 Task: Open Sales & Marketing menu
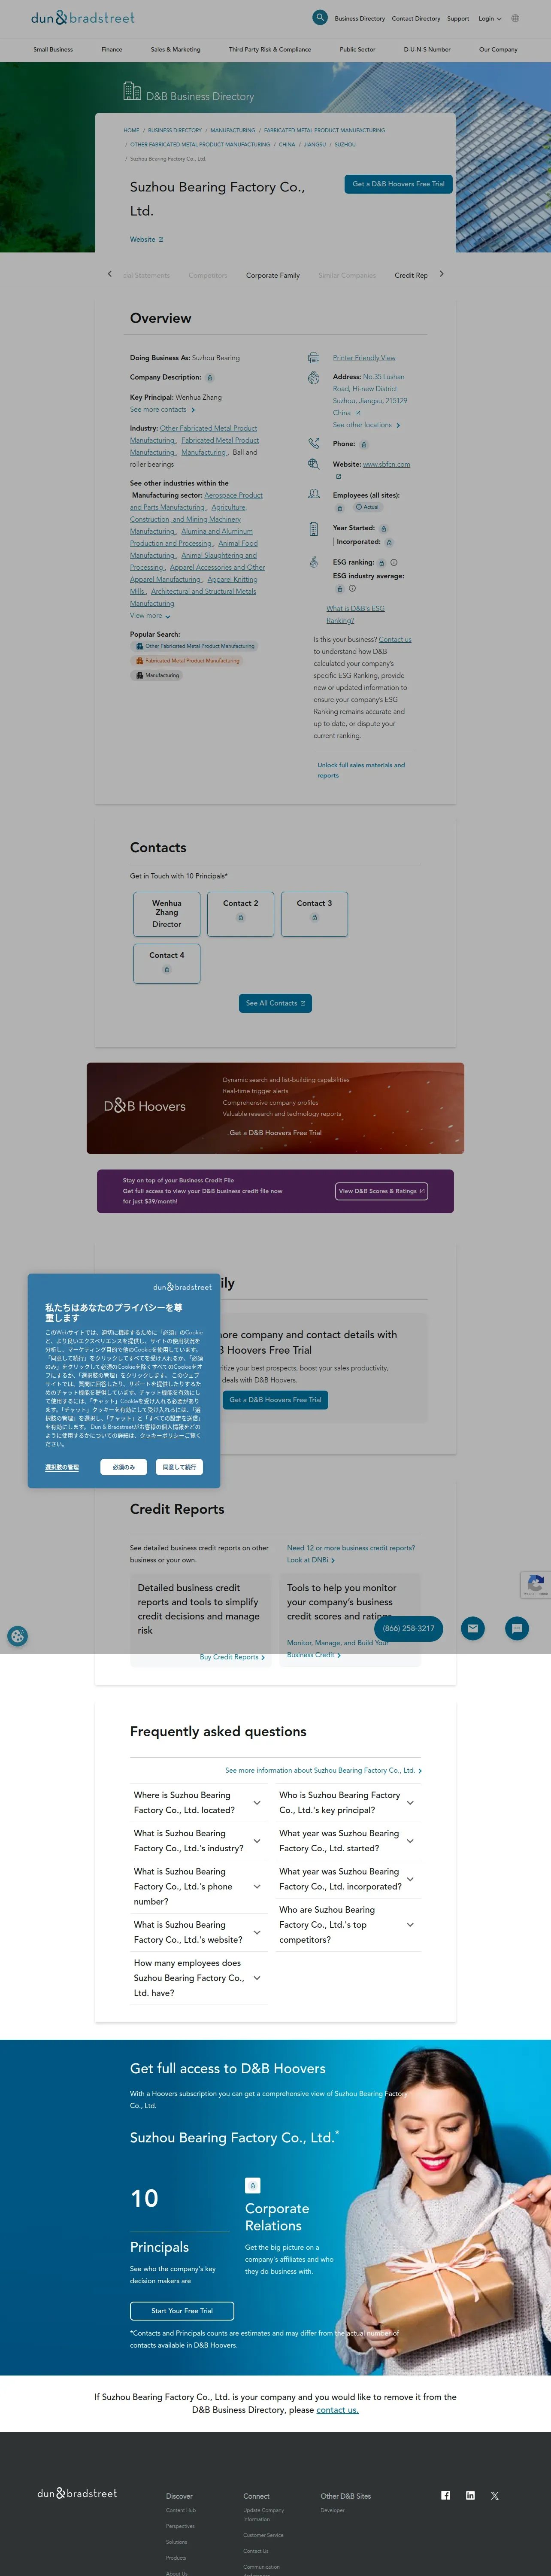175,49
